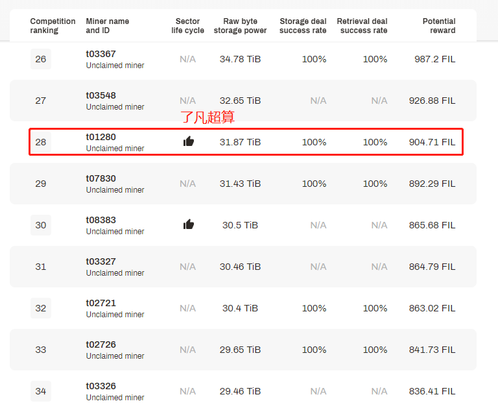Click the thumbs-up icon for miner t08383
Screen dimensions: 498x410
coord(188,224)
